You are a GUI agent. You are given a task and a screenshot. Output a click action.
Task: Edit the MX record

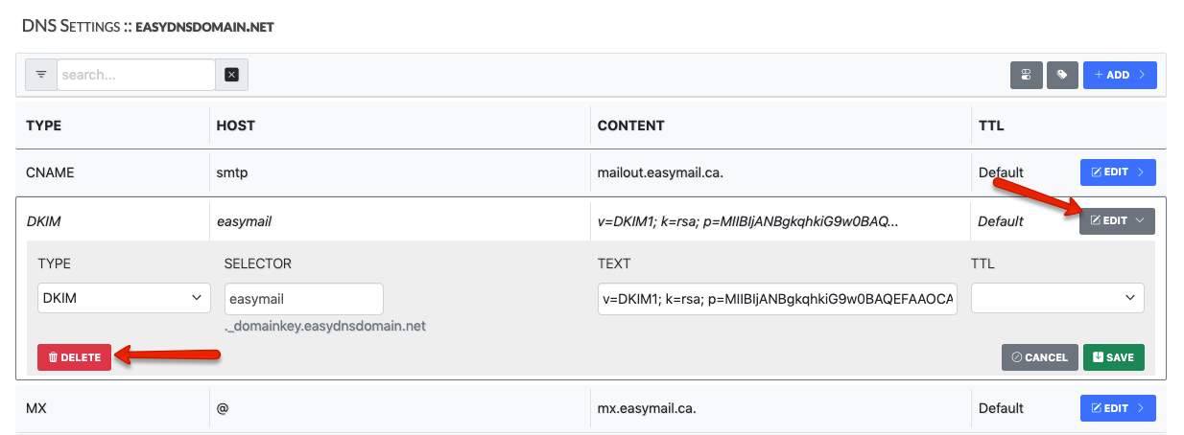[x=1118, y=408]
